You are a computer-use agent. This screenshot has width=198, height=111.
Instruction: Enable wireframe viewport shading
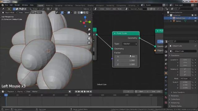pos(79,13)
